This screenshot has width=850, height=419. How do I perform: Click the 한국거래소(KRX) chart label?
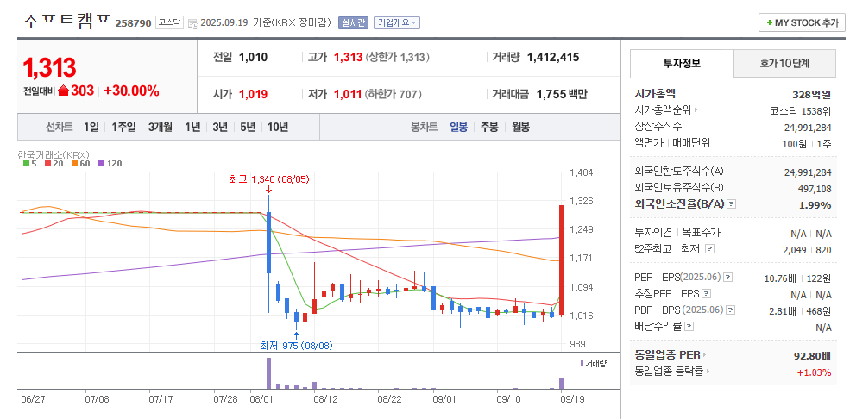[54, 153]
